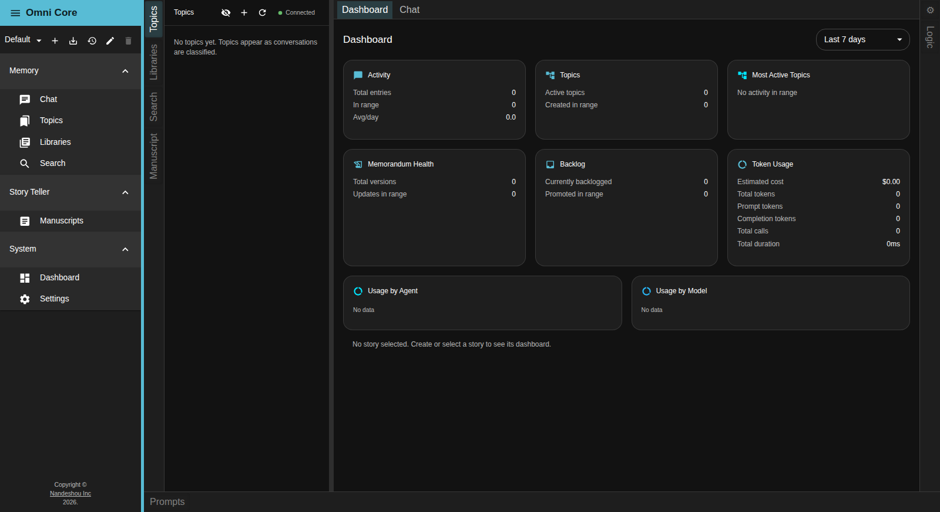Click the Settings gear icon in sidebar
This screenshot has width=940, height=512.
(x=25, y=299)
